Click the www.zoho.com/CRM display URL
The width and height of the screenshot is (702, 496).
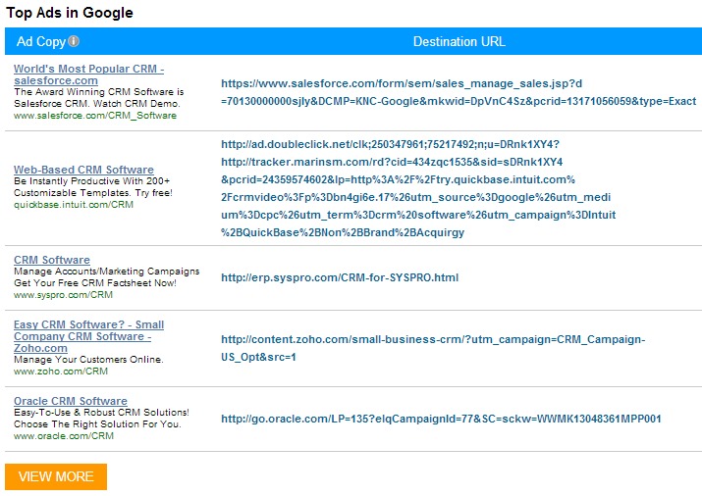coord(60,372)
